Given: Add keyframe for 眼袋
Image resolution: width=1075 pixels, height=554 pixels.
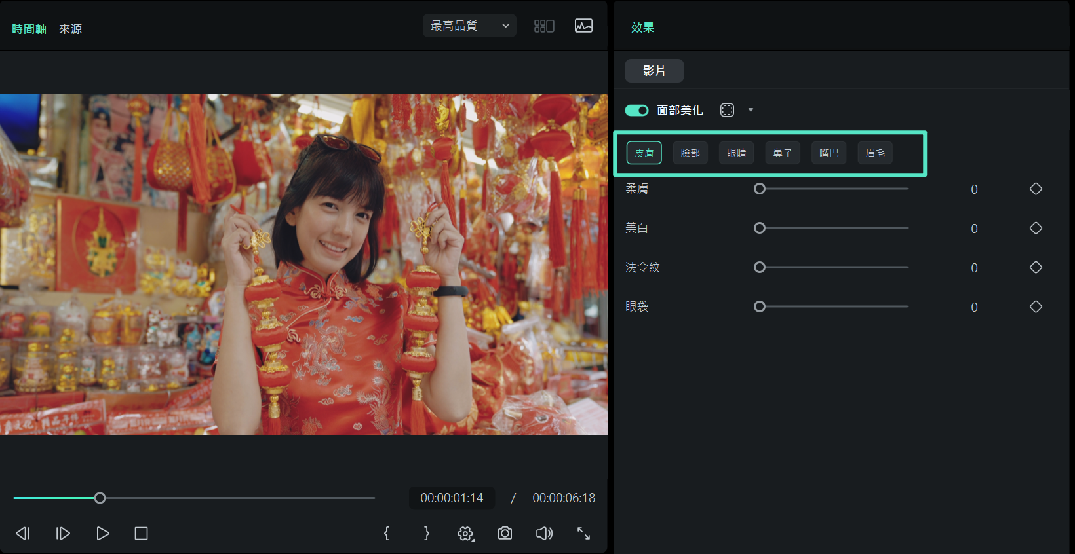Looking at the screenshot, I should [1036, 306].
